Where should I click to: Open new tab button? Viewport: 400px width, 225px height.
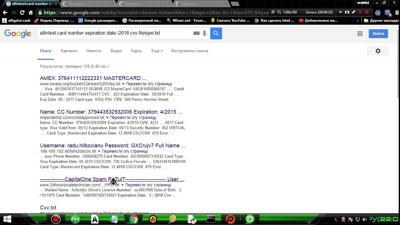pos(235,4)
